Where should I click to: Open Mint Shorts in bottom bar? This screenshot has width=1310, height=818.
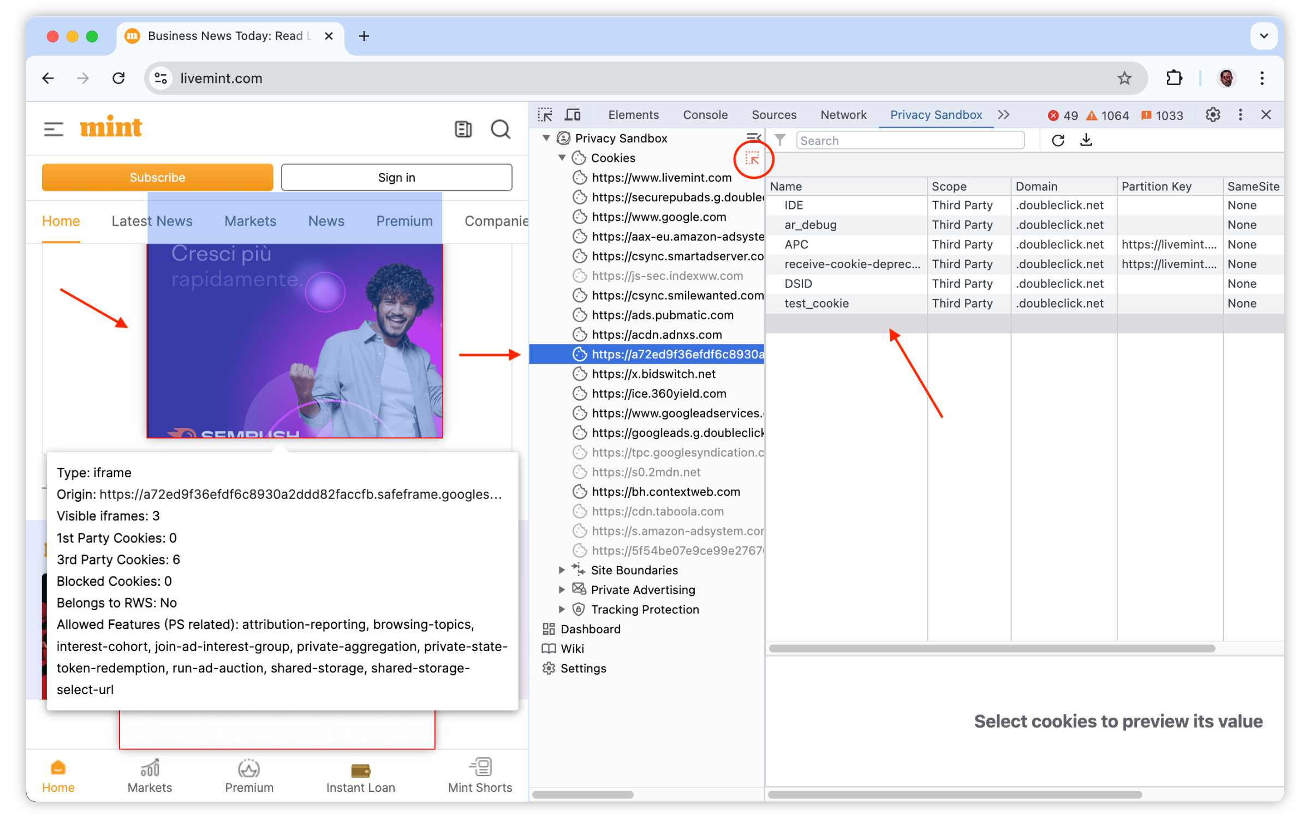(x=480, y=777)
